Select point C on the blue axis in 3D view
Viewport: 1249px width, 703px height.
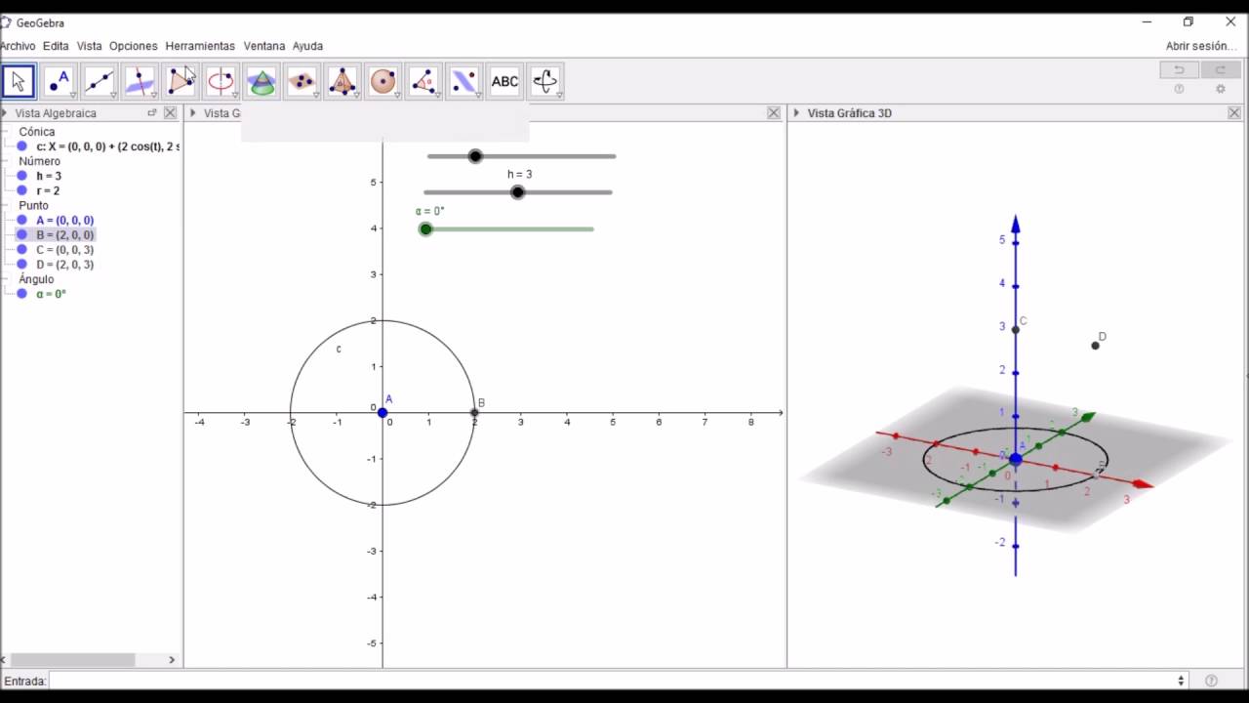coord(1016,330)
